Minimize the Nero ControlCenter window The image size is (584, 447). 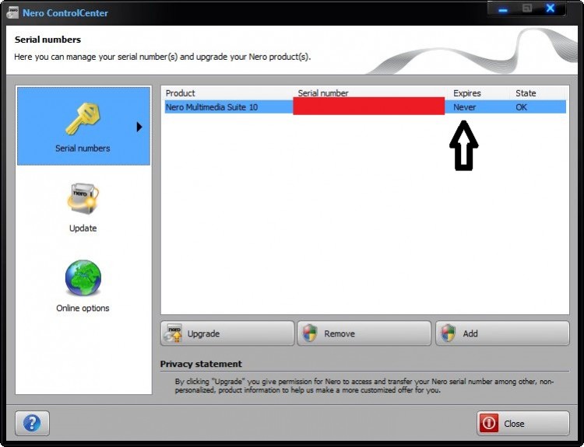click(503, 9)
